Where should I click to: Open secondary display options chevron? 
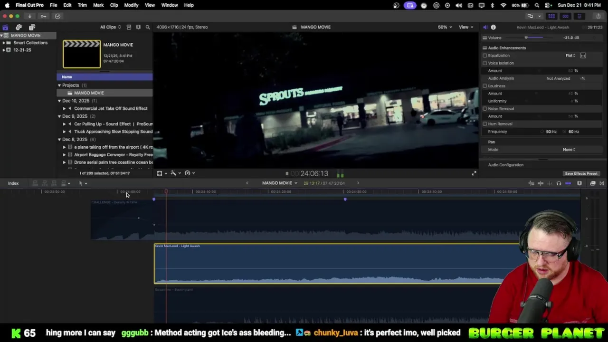(539, 16)
